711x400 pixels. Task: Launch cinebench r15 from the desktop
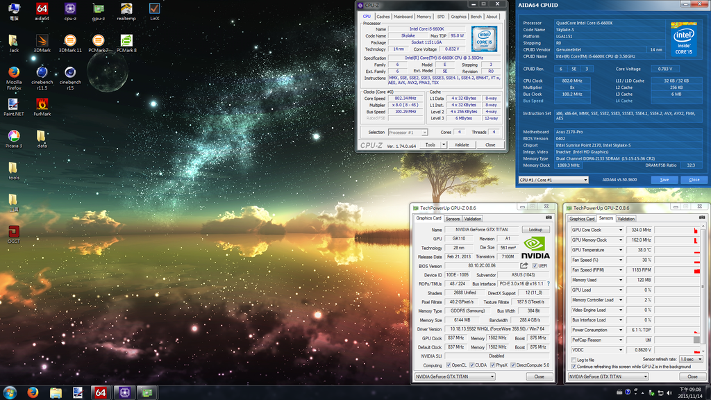70,73
